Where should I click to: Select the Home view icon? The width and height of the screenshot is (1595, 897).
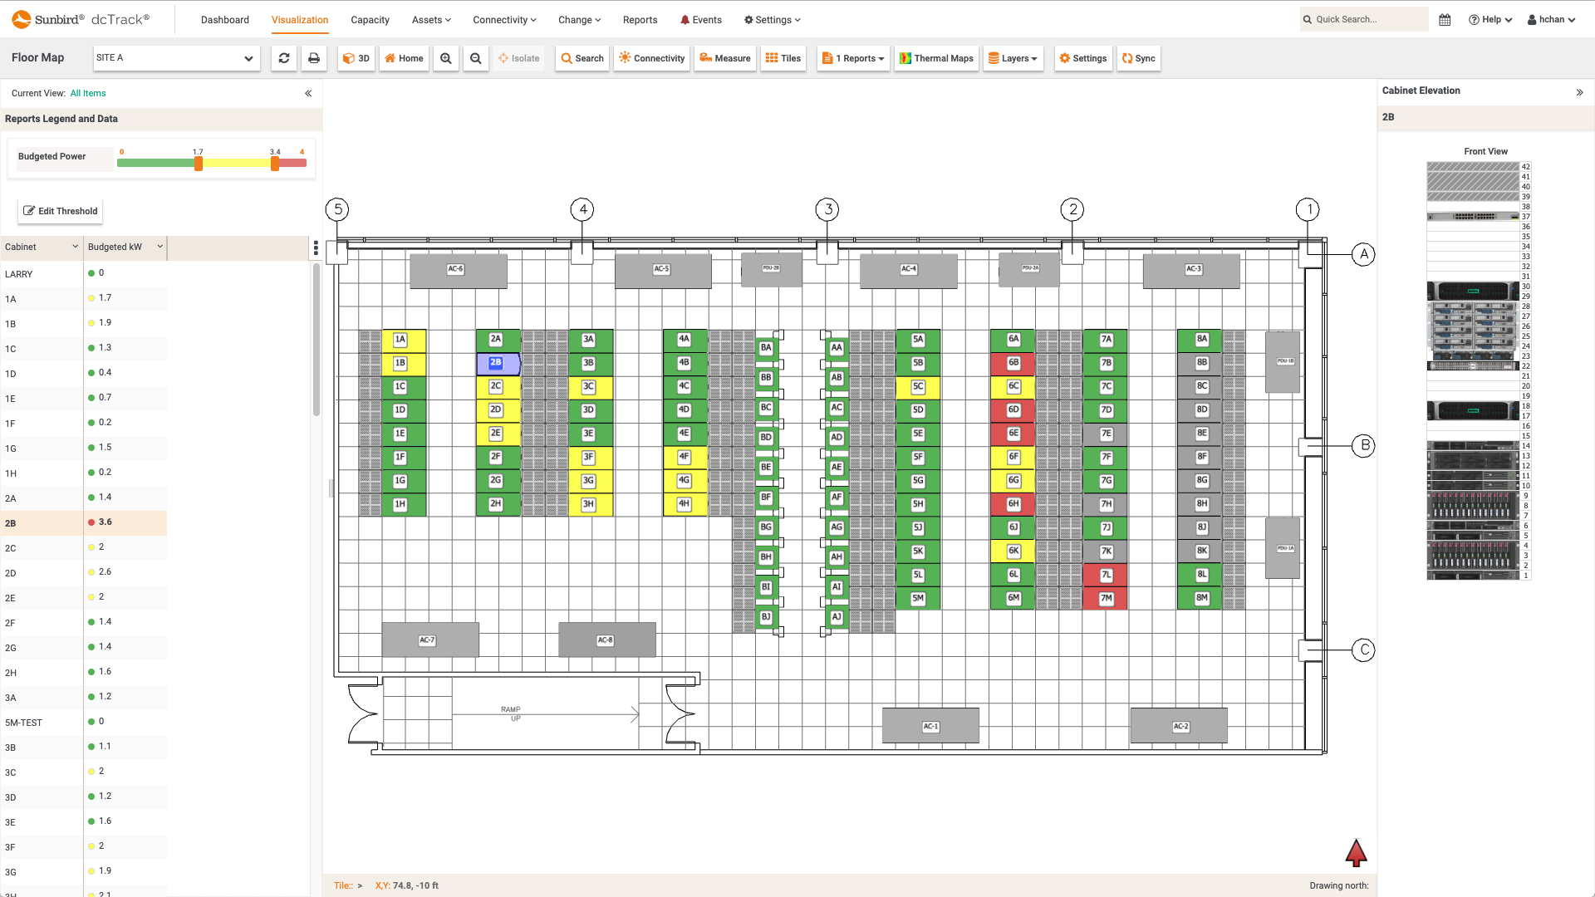click(x=404, y=58)
